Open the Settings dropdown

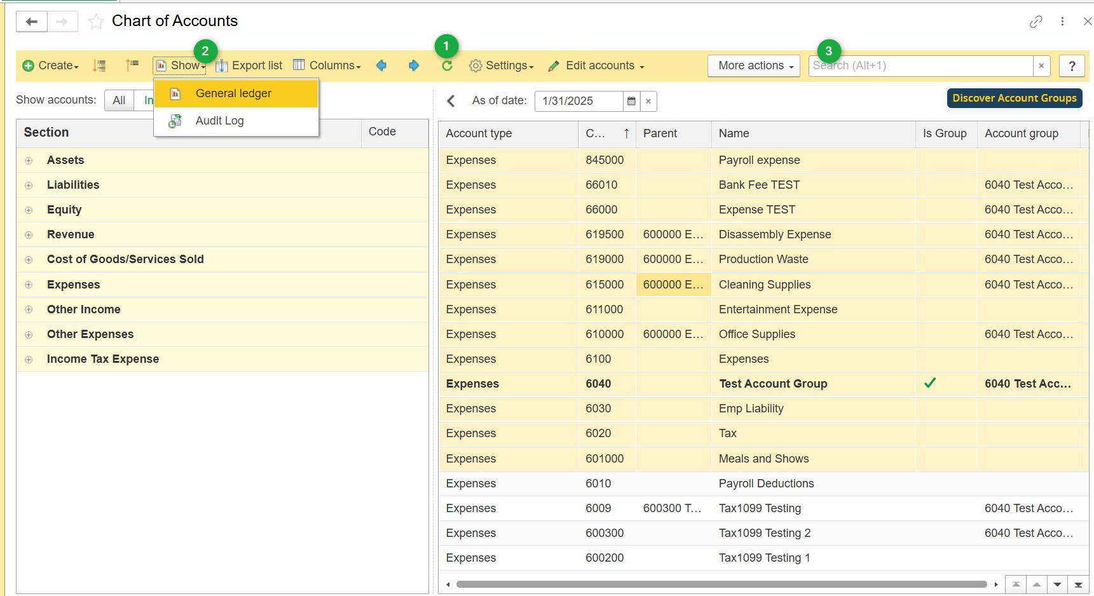click(502, 65)
